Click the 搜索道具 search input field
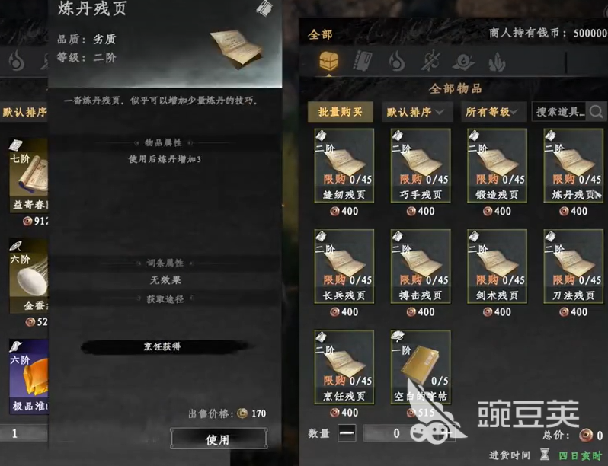The width and height of the screenshot is (608, 466). pyautogui.click(x=560, y=112)
